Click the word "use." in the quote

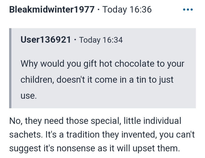coord(29,96)
